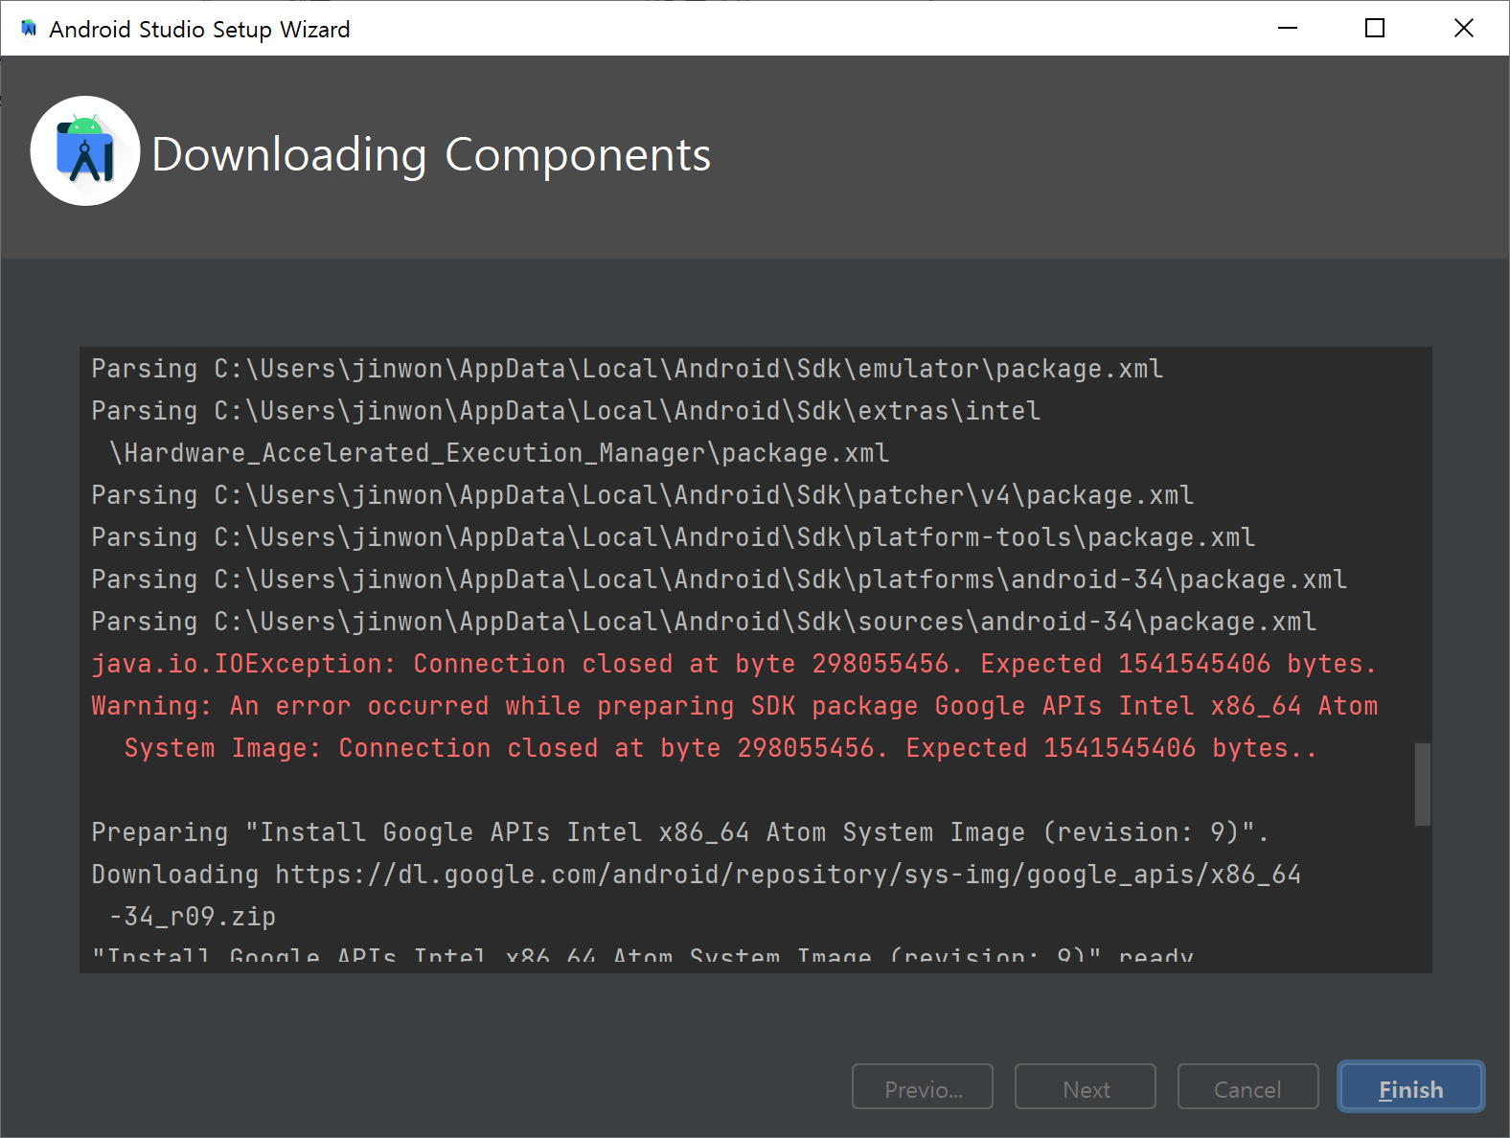
Task: Maximize the Setup Wizard window
Action: 1374,29
